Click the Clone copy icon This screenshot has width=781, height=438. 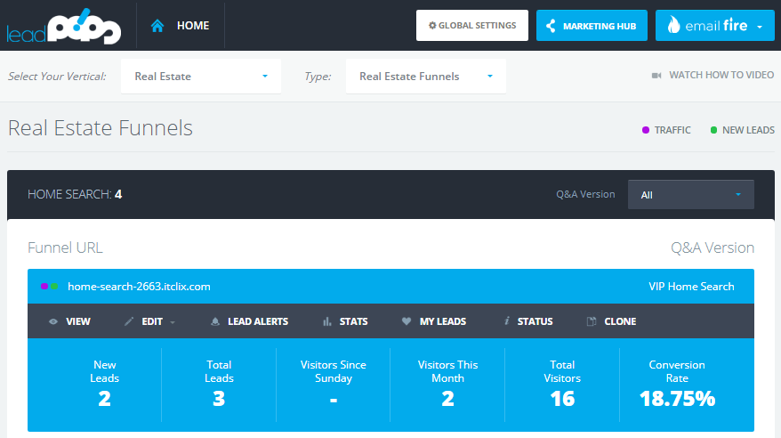[x=592, y=321]
